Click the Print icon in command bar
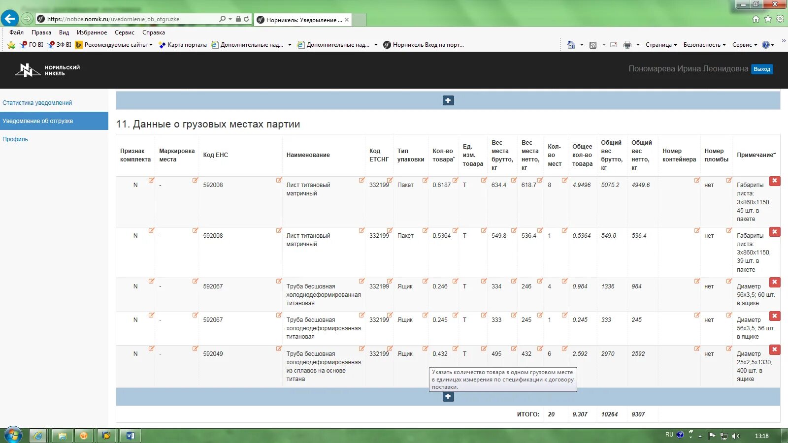This screenshot has width=788, height=443. [x=627, y=45]
